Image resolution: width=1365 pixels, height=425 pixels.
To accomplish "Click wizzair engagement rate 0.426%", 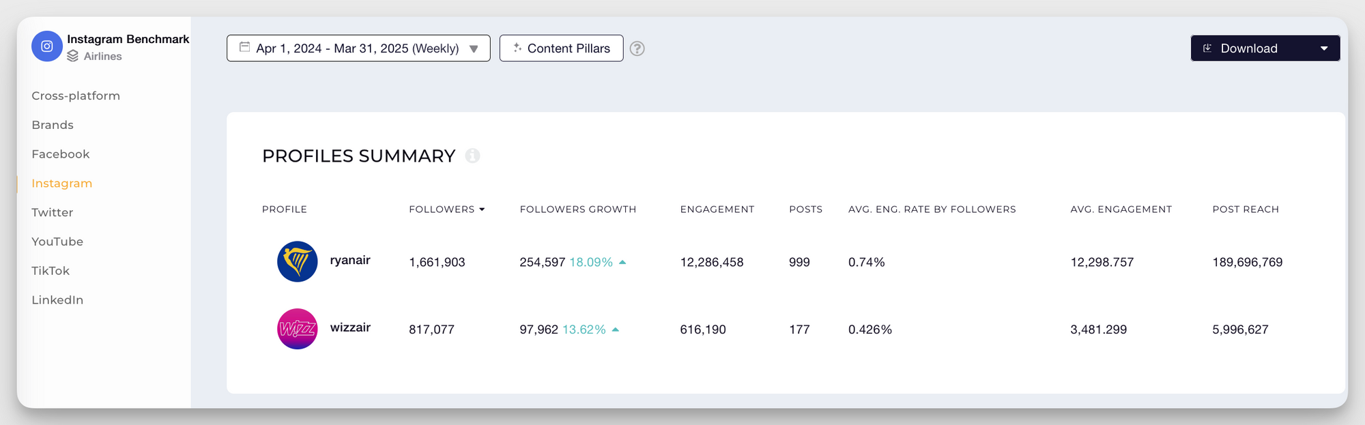I will (870, 329).
